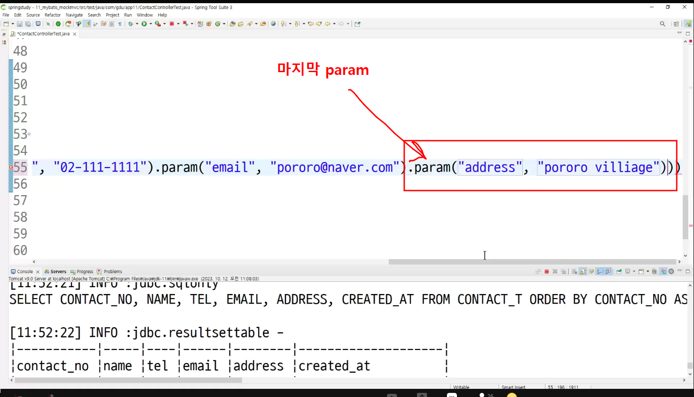Open the terminal/console toolbar icon

38,24
